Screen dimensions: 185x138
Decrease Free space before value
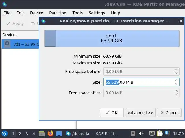click(x=176, y=73)
